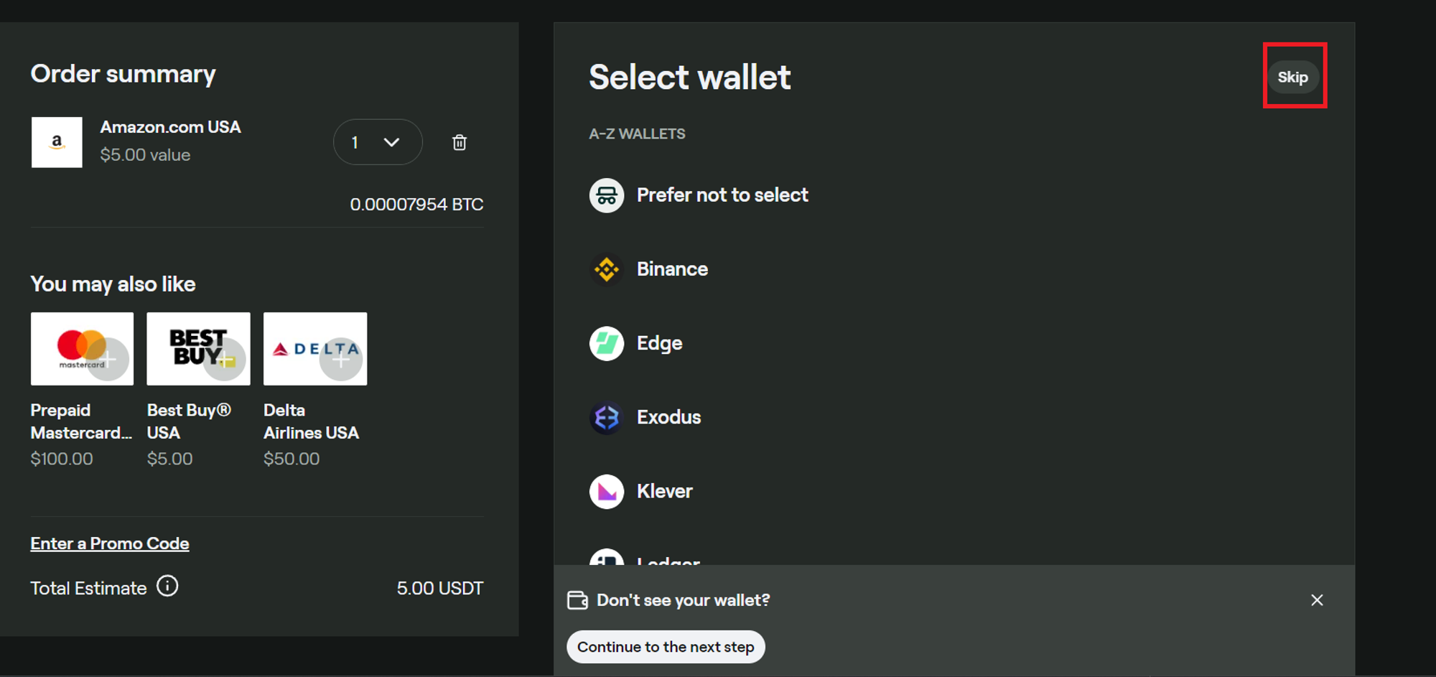Viewport: 1436px width, 677px height.
Task: Click the Edge wallet logo
Action: tap(607, 343)
